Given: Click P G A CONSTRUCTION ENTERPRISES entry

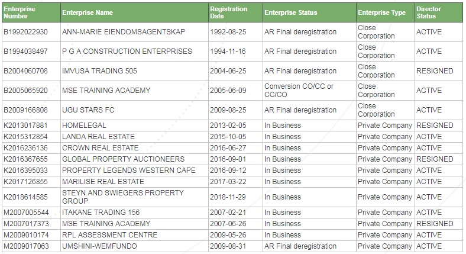Looking at the screenshot, I should (127, 52).
